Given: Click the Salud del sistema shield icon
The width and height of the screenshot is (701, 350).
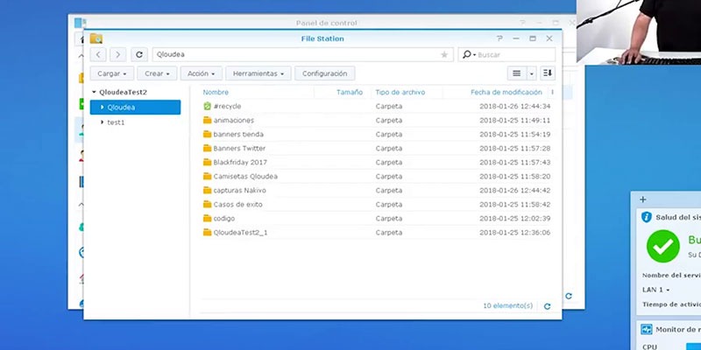Looking at the screenshot, I should tap(647, 217).
